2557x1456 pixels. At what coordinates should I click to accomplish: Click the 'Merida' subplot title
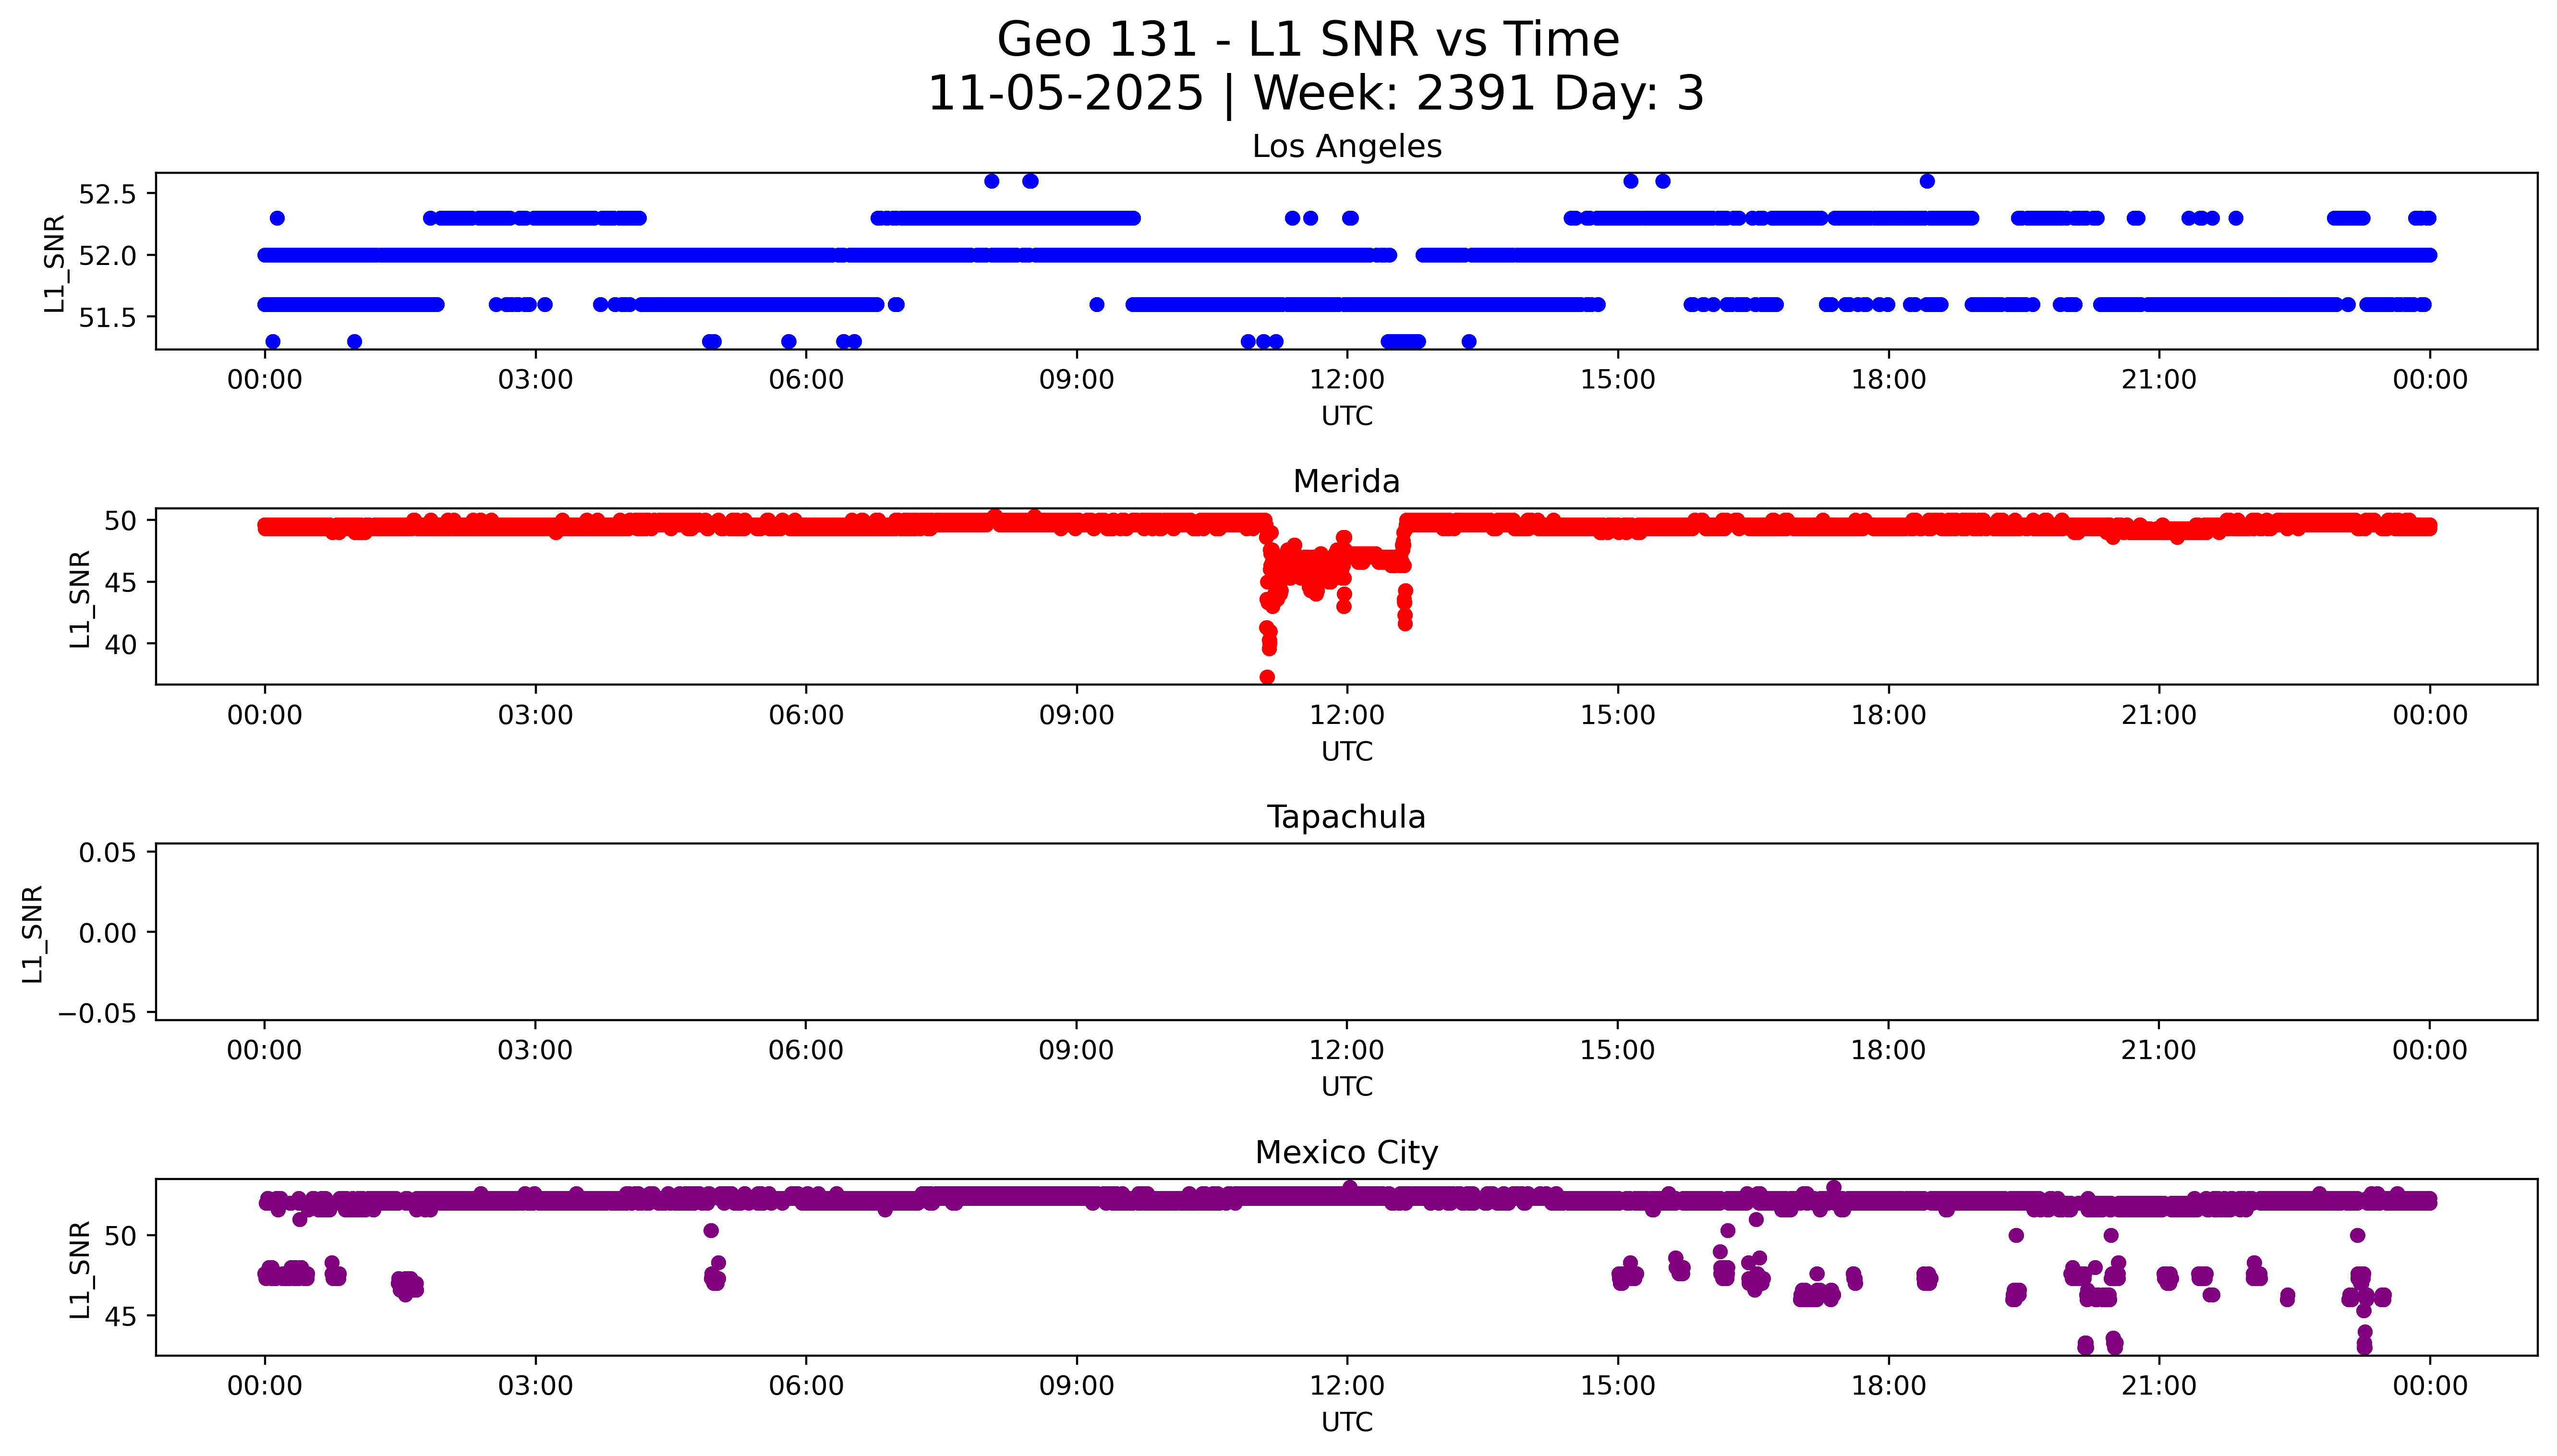[x=1346, y=482]
